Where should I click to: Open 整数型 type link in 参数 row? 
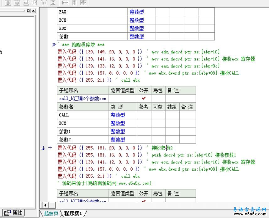137,37
